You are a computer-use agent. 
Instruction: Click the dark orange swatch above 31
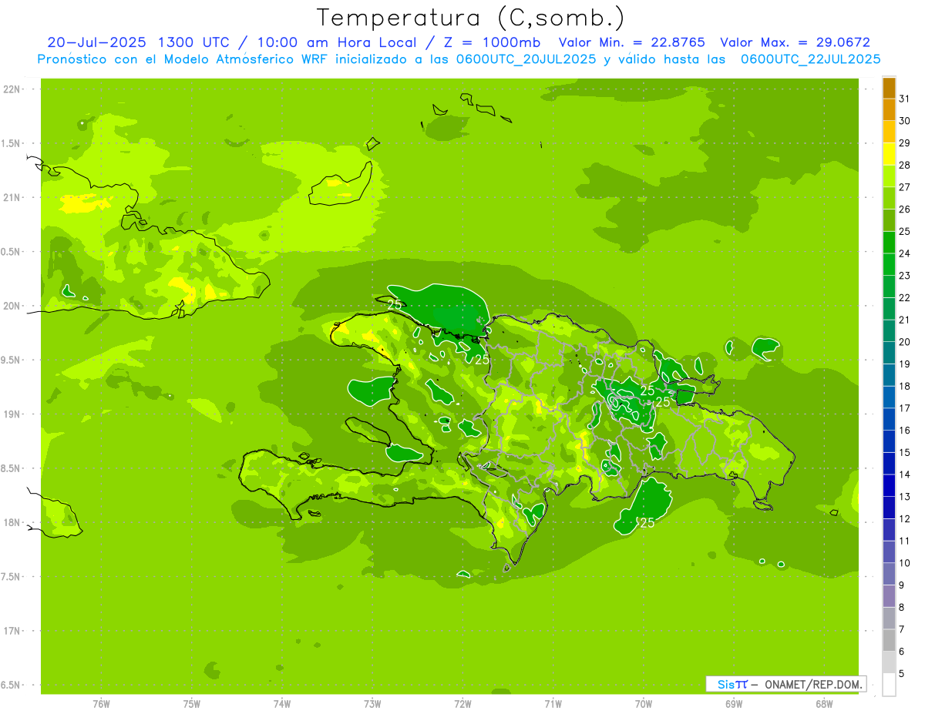point(889,88)
